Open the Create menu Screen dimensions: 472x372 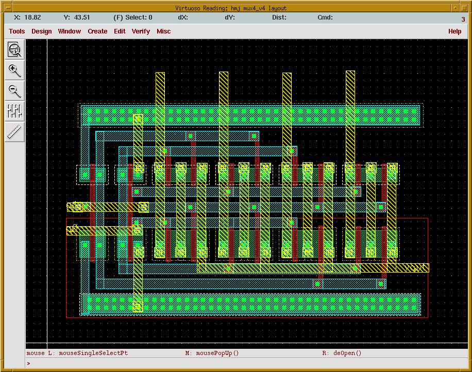[x=97, y=31]
